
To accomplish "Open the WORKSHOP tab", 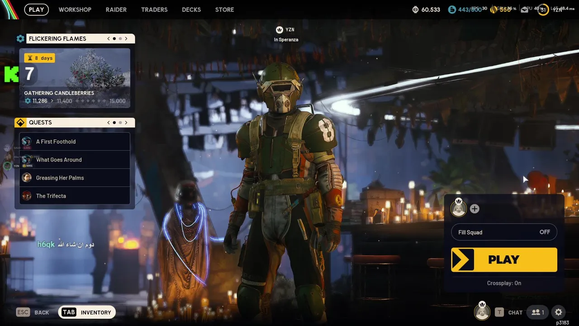I will click(x=75, y=10).
